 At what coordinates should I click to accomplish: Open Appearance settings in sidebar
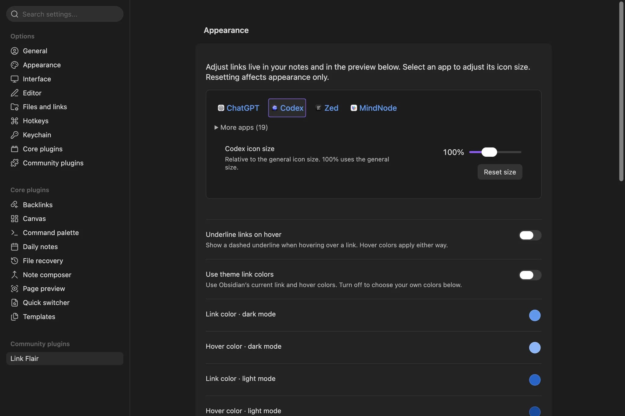tap(65, 65)
